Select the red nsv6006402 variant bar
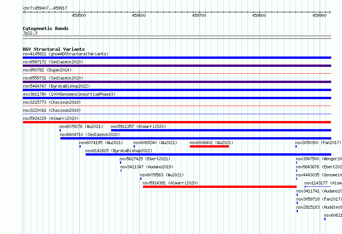This screenshot has height=234, width=342. [x=209, y=146]
